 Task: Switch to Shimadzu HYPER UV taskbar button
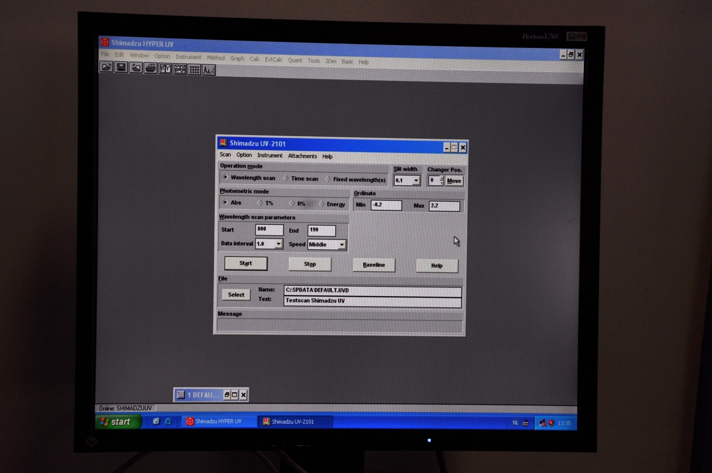click(220, 421)
